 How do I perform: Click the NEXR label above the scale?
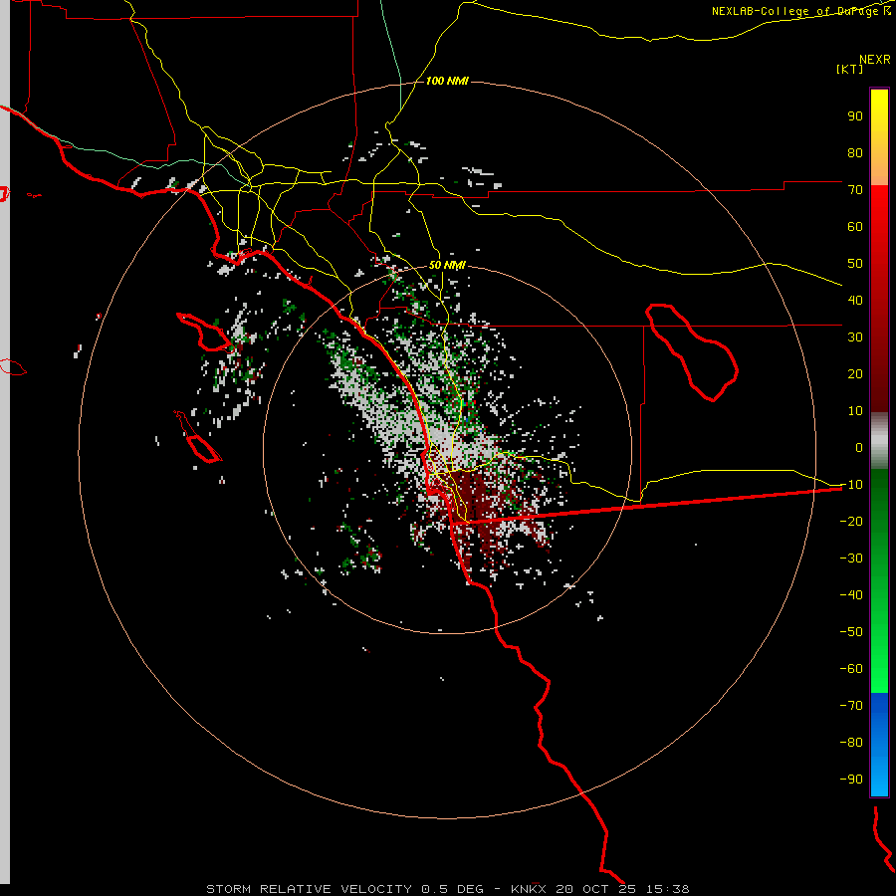tap(875, 60)
